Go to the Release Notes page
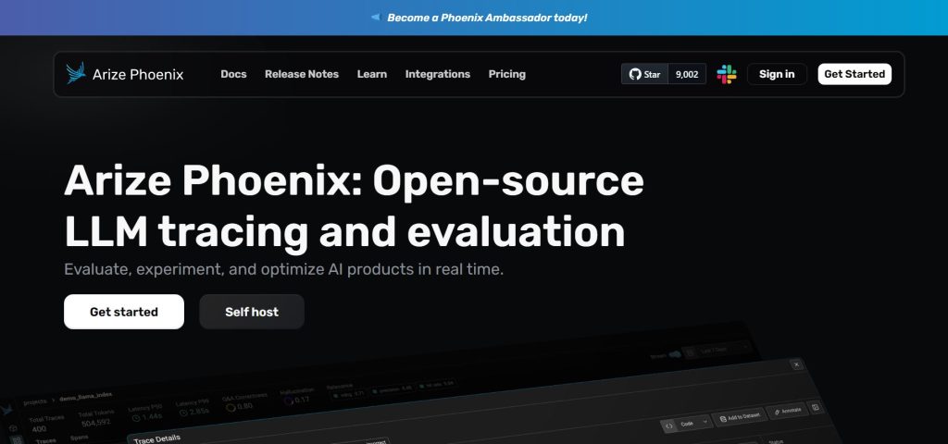 tap(302, 74)
